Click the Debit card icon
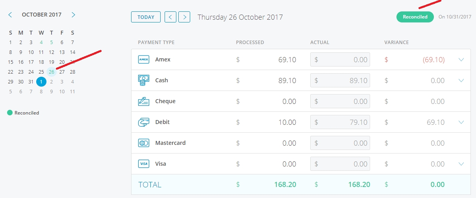Image resolution: width=476 pixels, height=198 pixels. (144, 122)
